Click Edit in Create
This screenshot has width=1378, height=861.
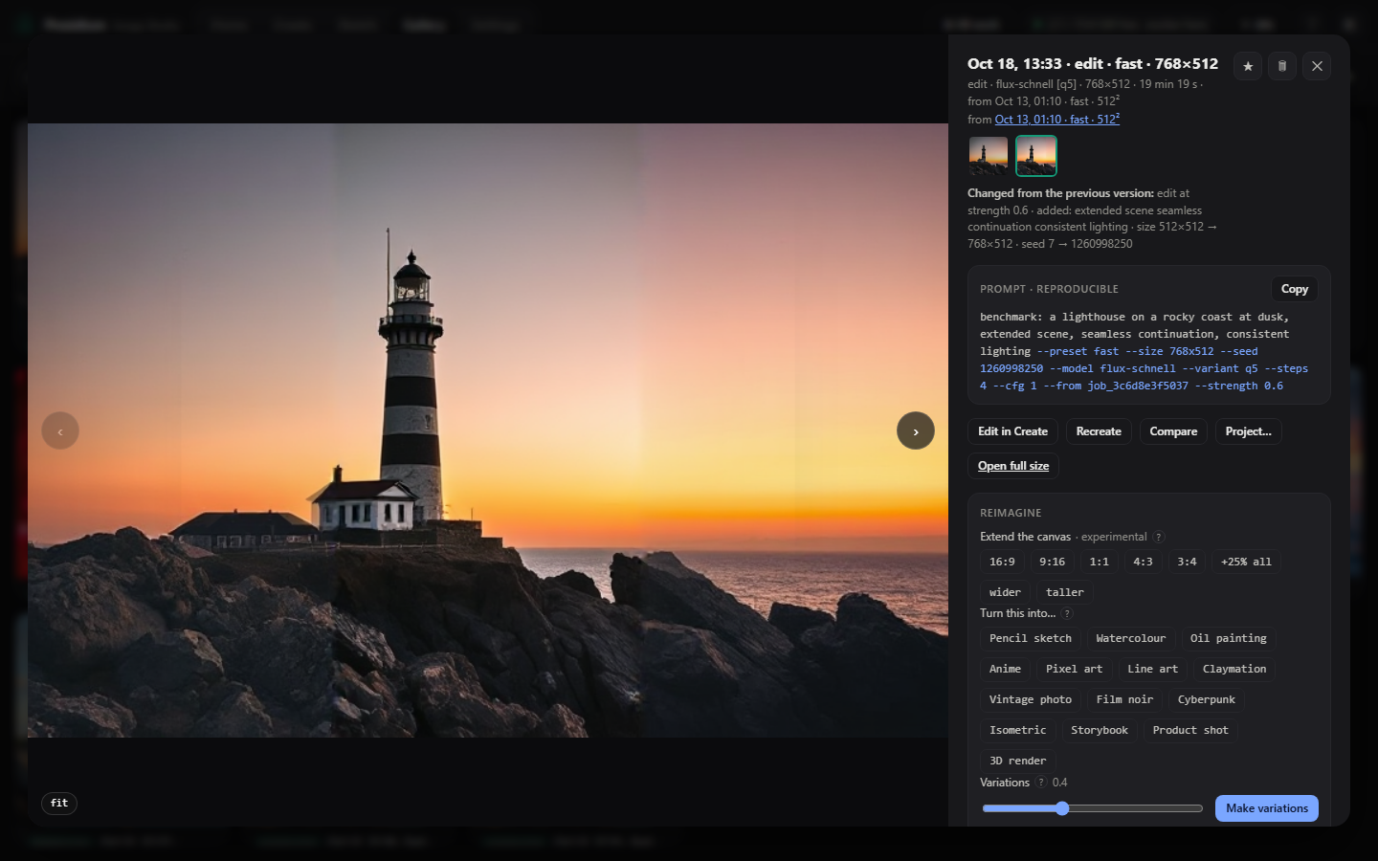[x=1012, y=431]
